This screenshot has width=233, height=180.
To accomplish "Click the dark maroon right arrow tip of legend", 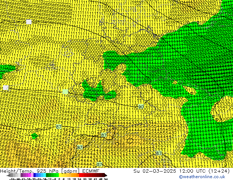I will pyautogui.click(x=106, y=175).
